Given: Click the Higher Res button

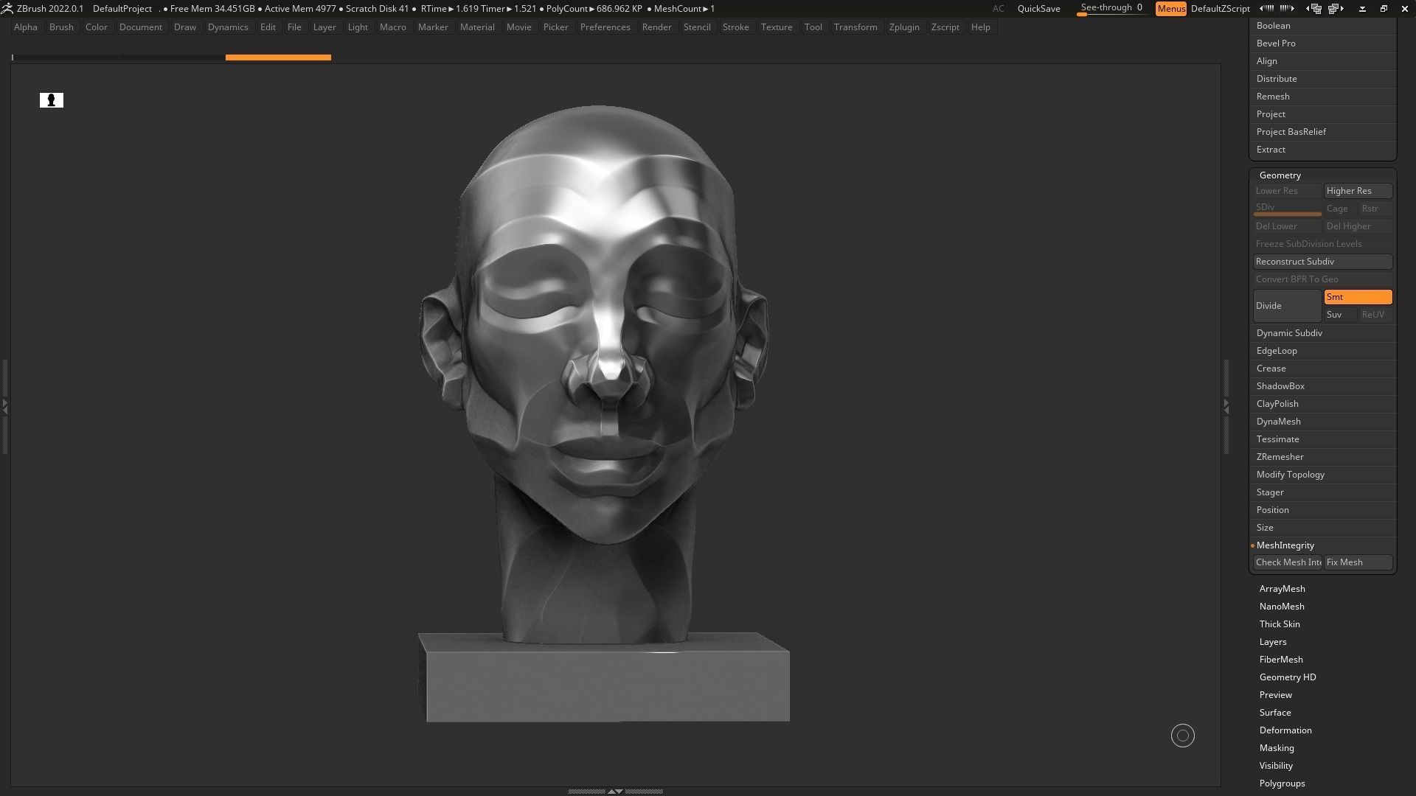Looking at the screenshot, I should [x=1358, y=191].
